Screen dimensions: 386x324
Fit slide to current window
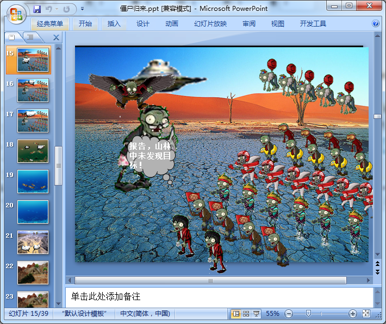pyautogui.click(x=366, y=314)
